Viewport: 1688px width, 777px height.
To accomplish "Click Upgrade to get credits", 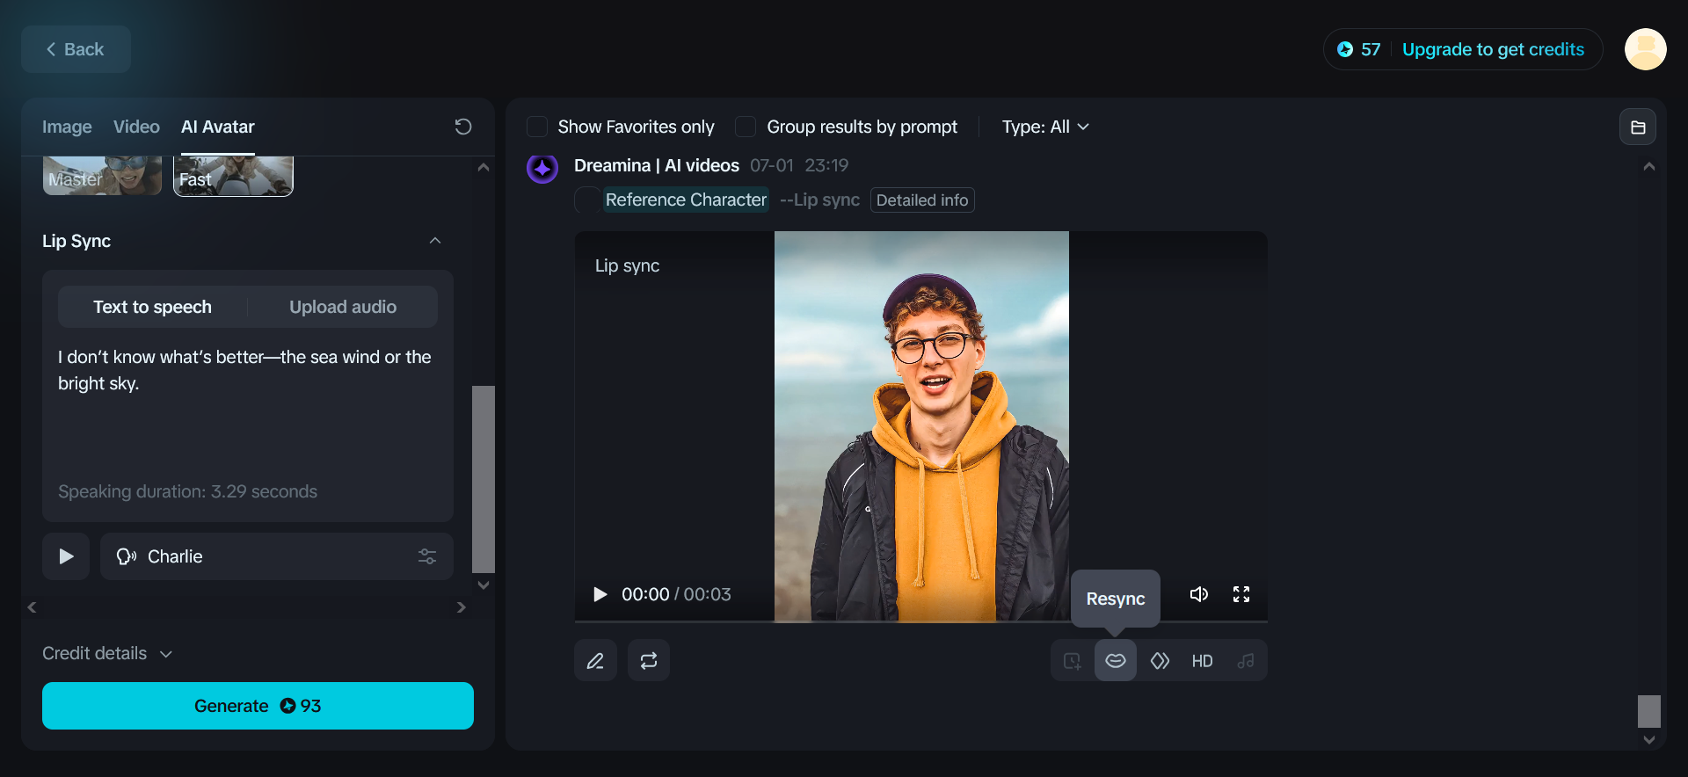I will point(1493,49).
